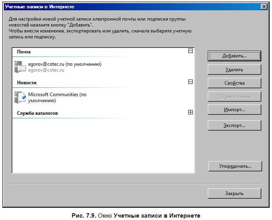Expand the Служба каталогов section
The image size is (272, 220).
coord(190,112)
